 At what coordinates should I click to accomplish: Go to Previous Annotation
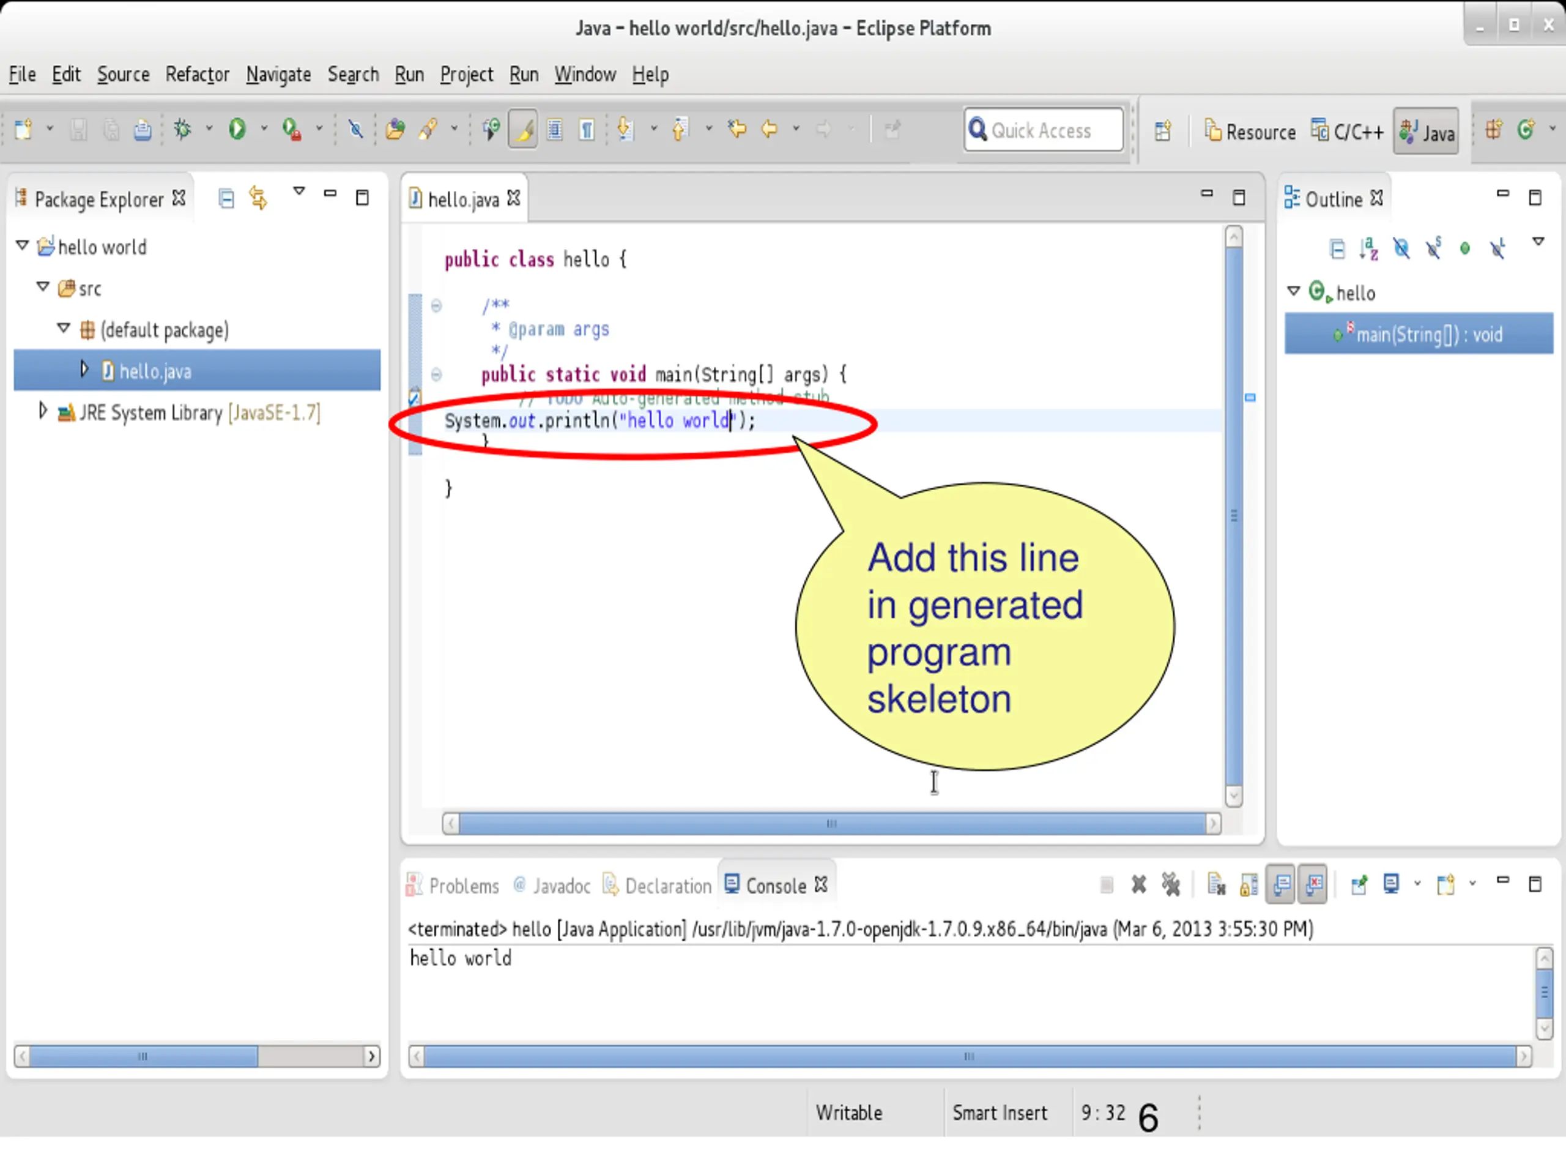pyautogui.click(x=680, y=130)
